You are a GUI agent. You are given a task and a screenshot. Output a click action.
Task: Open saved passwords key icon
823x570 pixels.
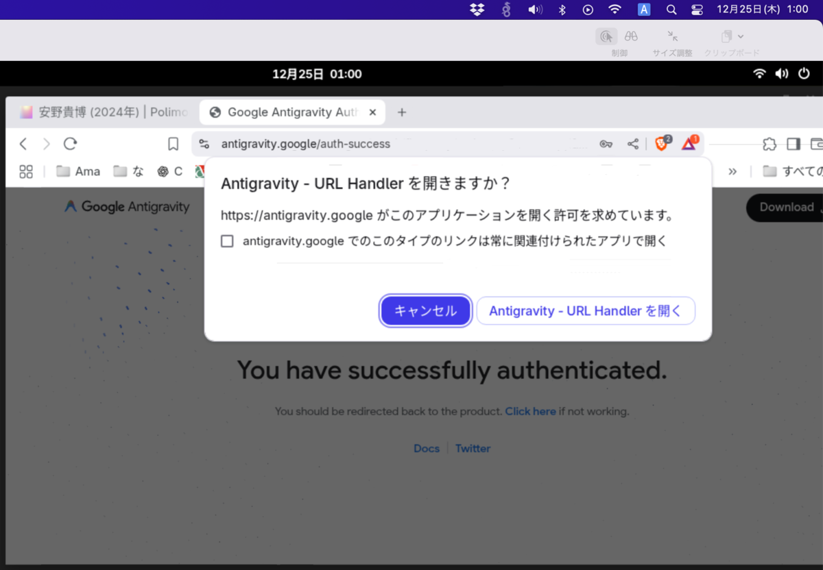[606, 144]
